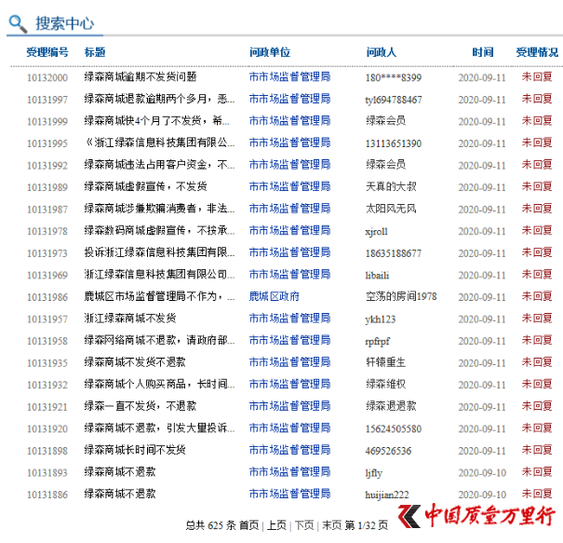Open title 绿森一直不发货,不退款
The width and height of the screenshot is (563, 543).
point(141,406)
